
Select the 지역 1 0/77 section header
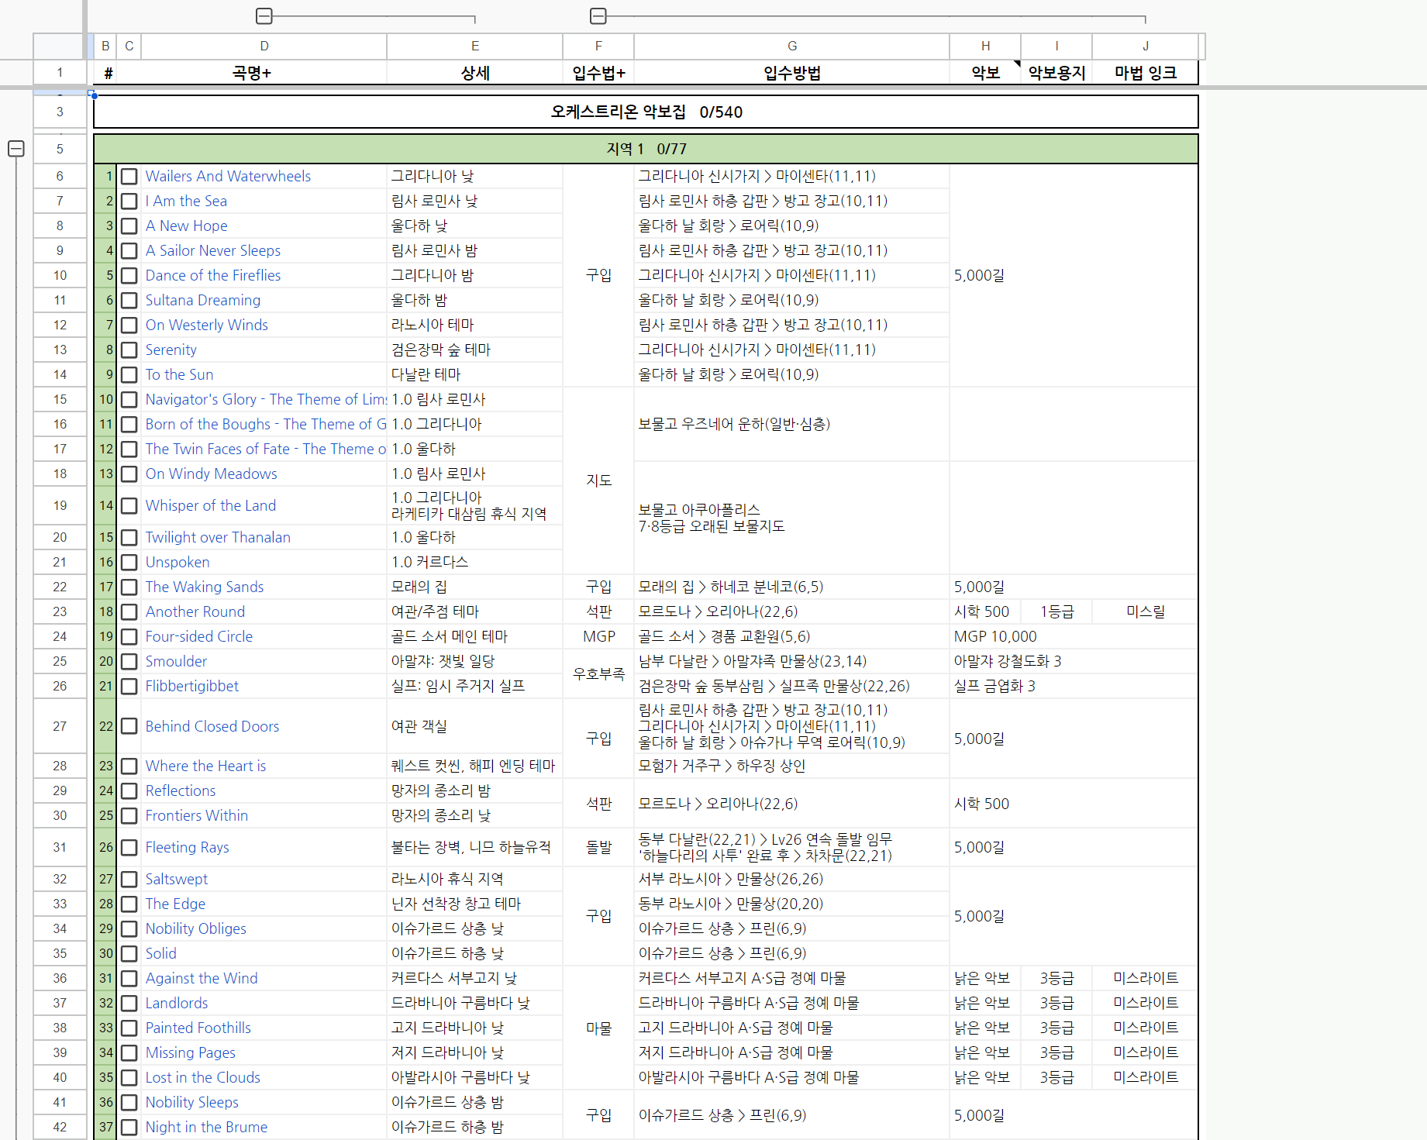pyautogui.click(x=646, y=149)
